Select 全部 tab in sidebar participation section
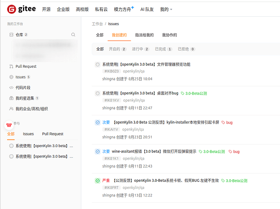This screenshot has width=280, height=209. click(x=11, y=134)
